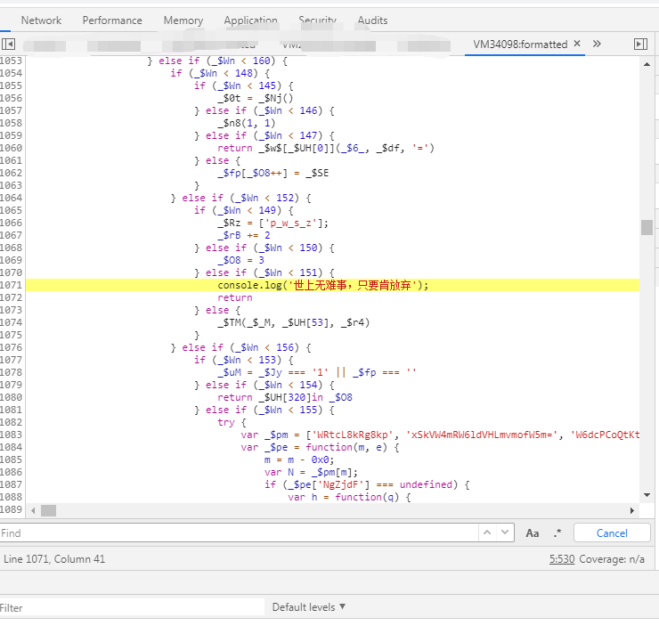Select the Audits tab
The width and height of the screenshot is (659, 626).
(372, 20)
